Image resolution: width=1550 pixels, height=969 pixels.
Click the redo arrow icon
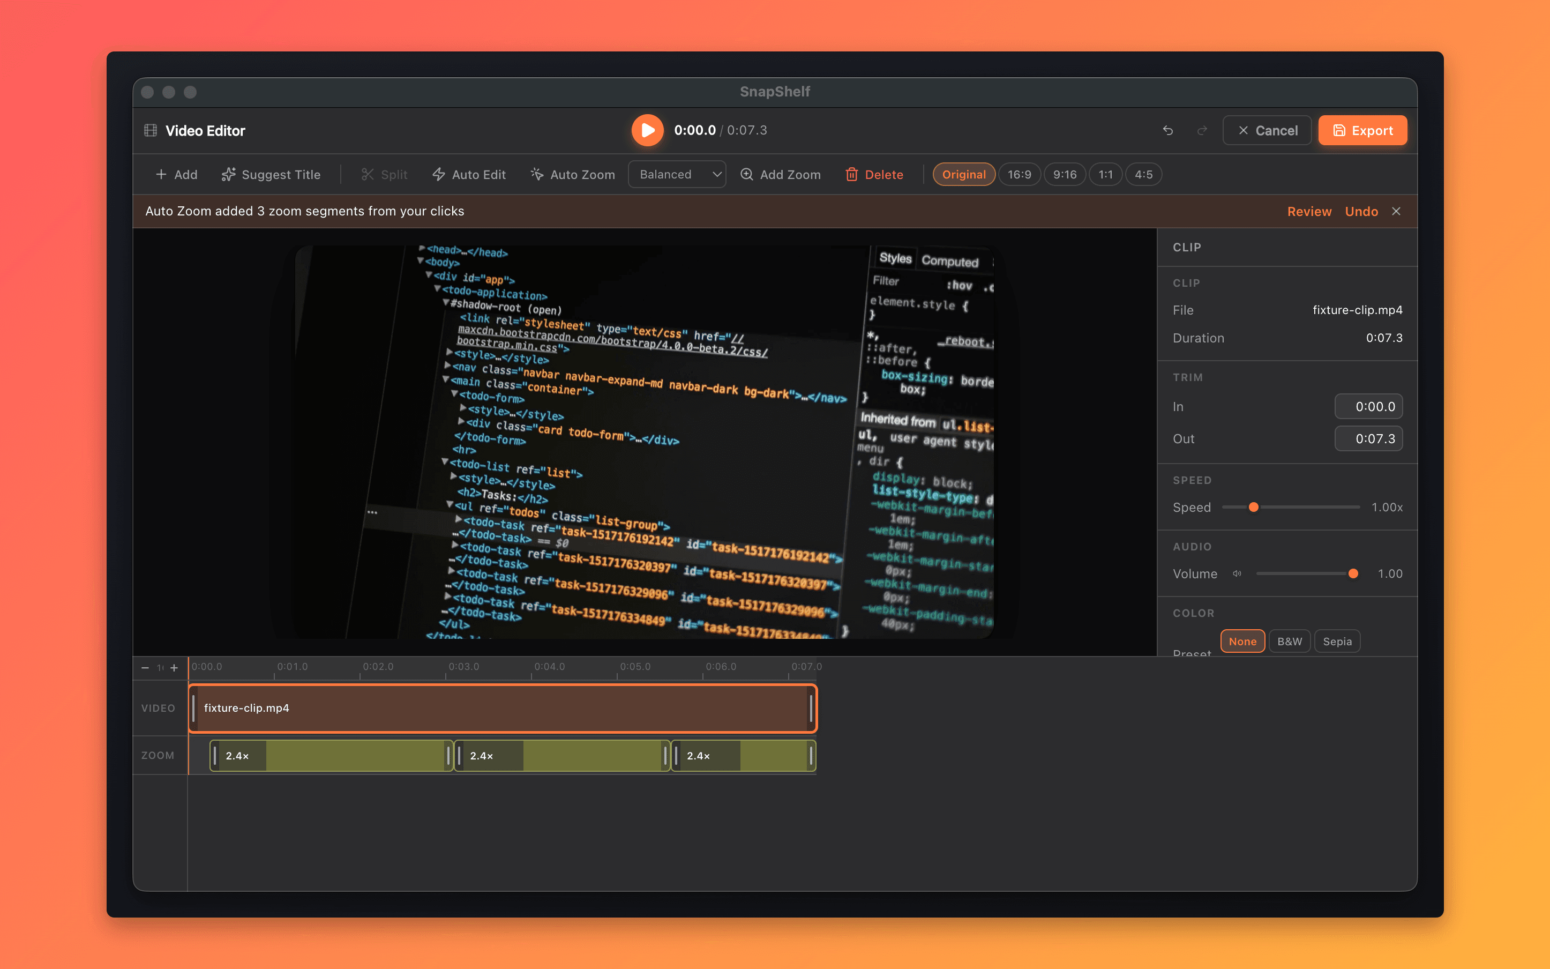(1202, 130)
